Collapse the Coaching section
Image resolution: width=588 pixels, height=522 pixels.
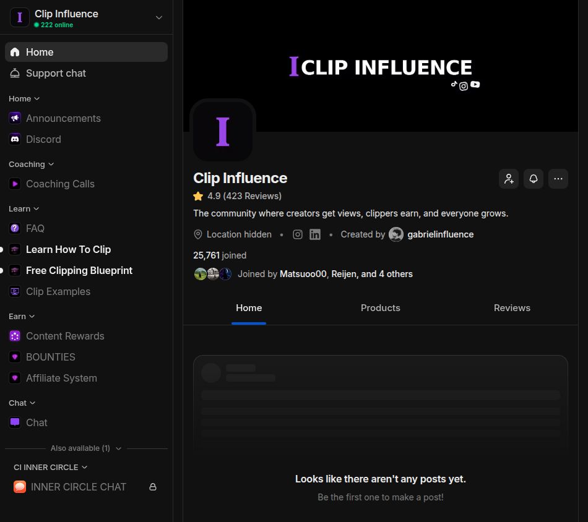[31, 164]
